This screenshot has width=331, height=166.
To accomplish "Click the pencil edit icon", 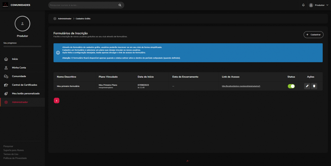I will point(307,86).
